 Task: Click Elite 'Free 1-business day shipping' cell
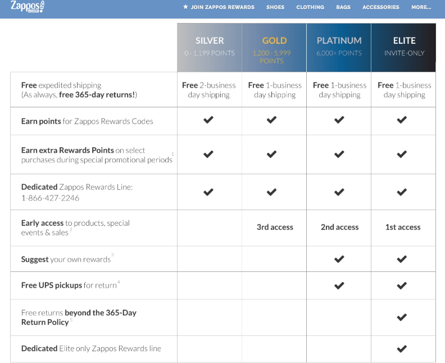[405, 90]
